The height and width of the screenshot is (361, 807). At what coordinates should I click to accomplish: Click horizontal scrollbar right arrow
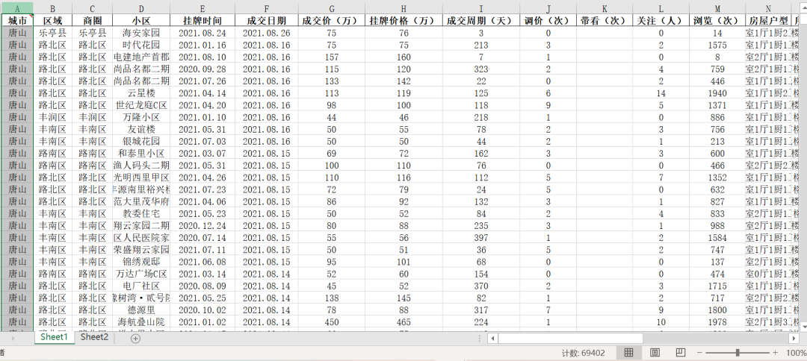point(794,339)
